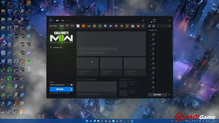
Task: Switch to the Games tab
Action: [x=57, y=20]
